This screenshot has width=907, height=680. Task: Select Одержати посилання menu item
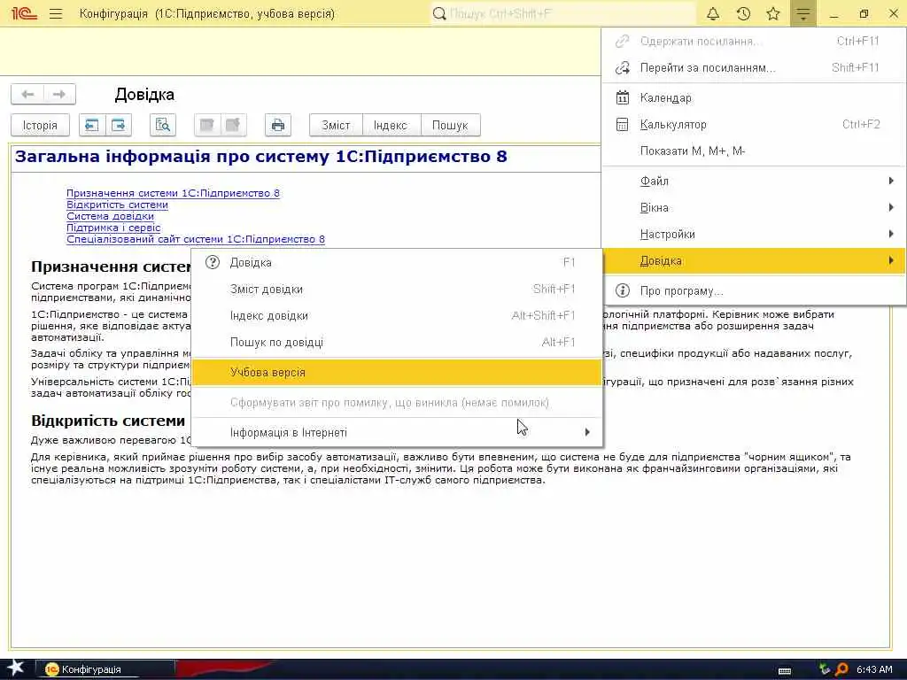[x=754, y=41]
